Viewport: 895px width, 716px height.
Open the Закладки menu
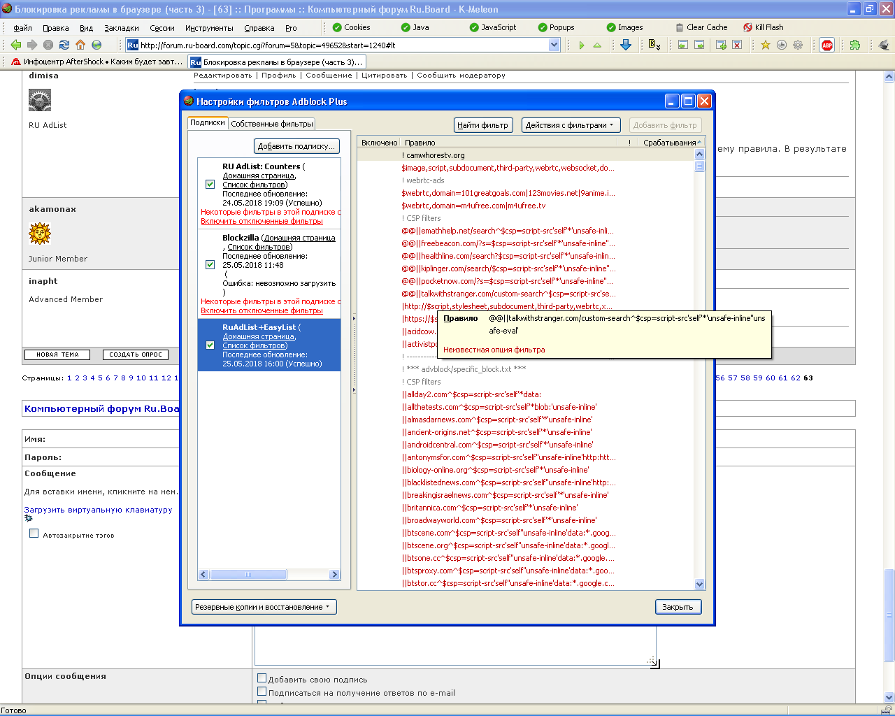point(122,28)
